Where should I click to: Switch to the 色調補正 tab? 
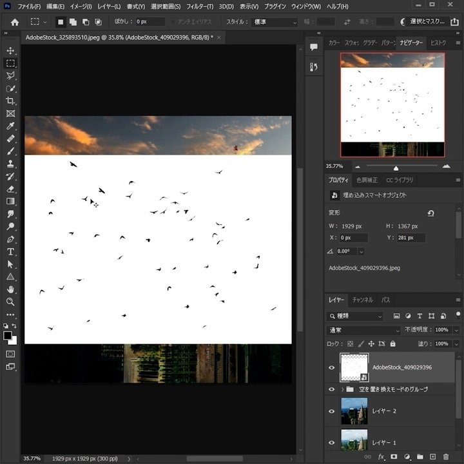coord(367,180)
